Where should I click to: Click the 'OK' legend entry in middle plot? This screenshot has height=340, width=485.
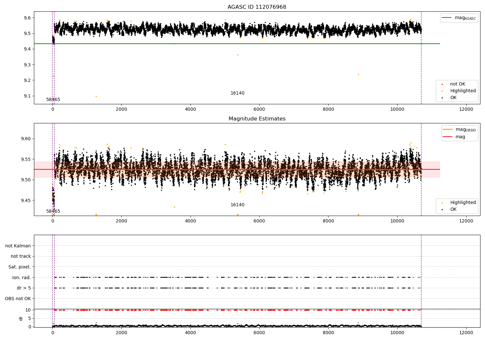coord(453,210)
